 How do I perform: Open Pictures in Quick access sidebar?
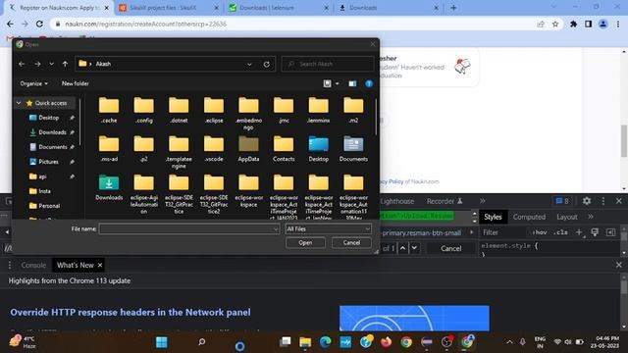pyautogui.click(x=48, y=162)
